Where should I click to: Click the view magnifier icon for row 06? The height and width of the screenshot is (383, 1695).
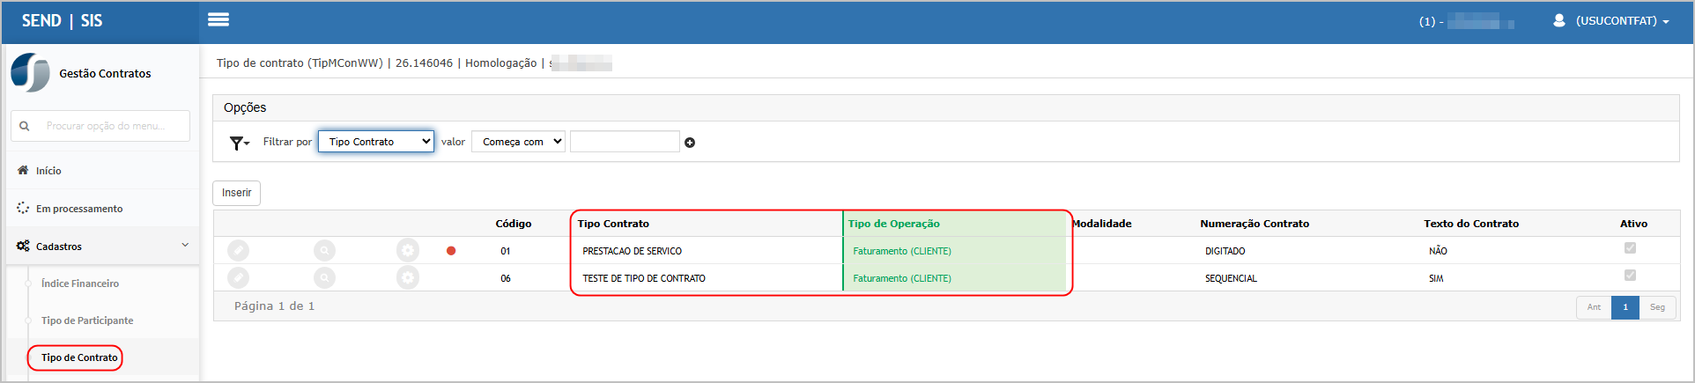coord(324,278)
